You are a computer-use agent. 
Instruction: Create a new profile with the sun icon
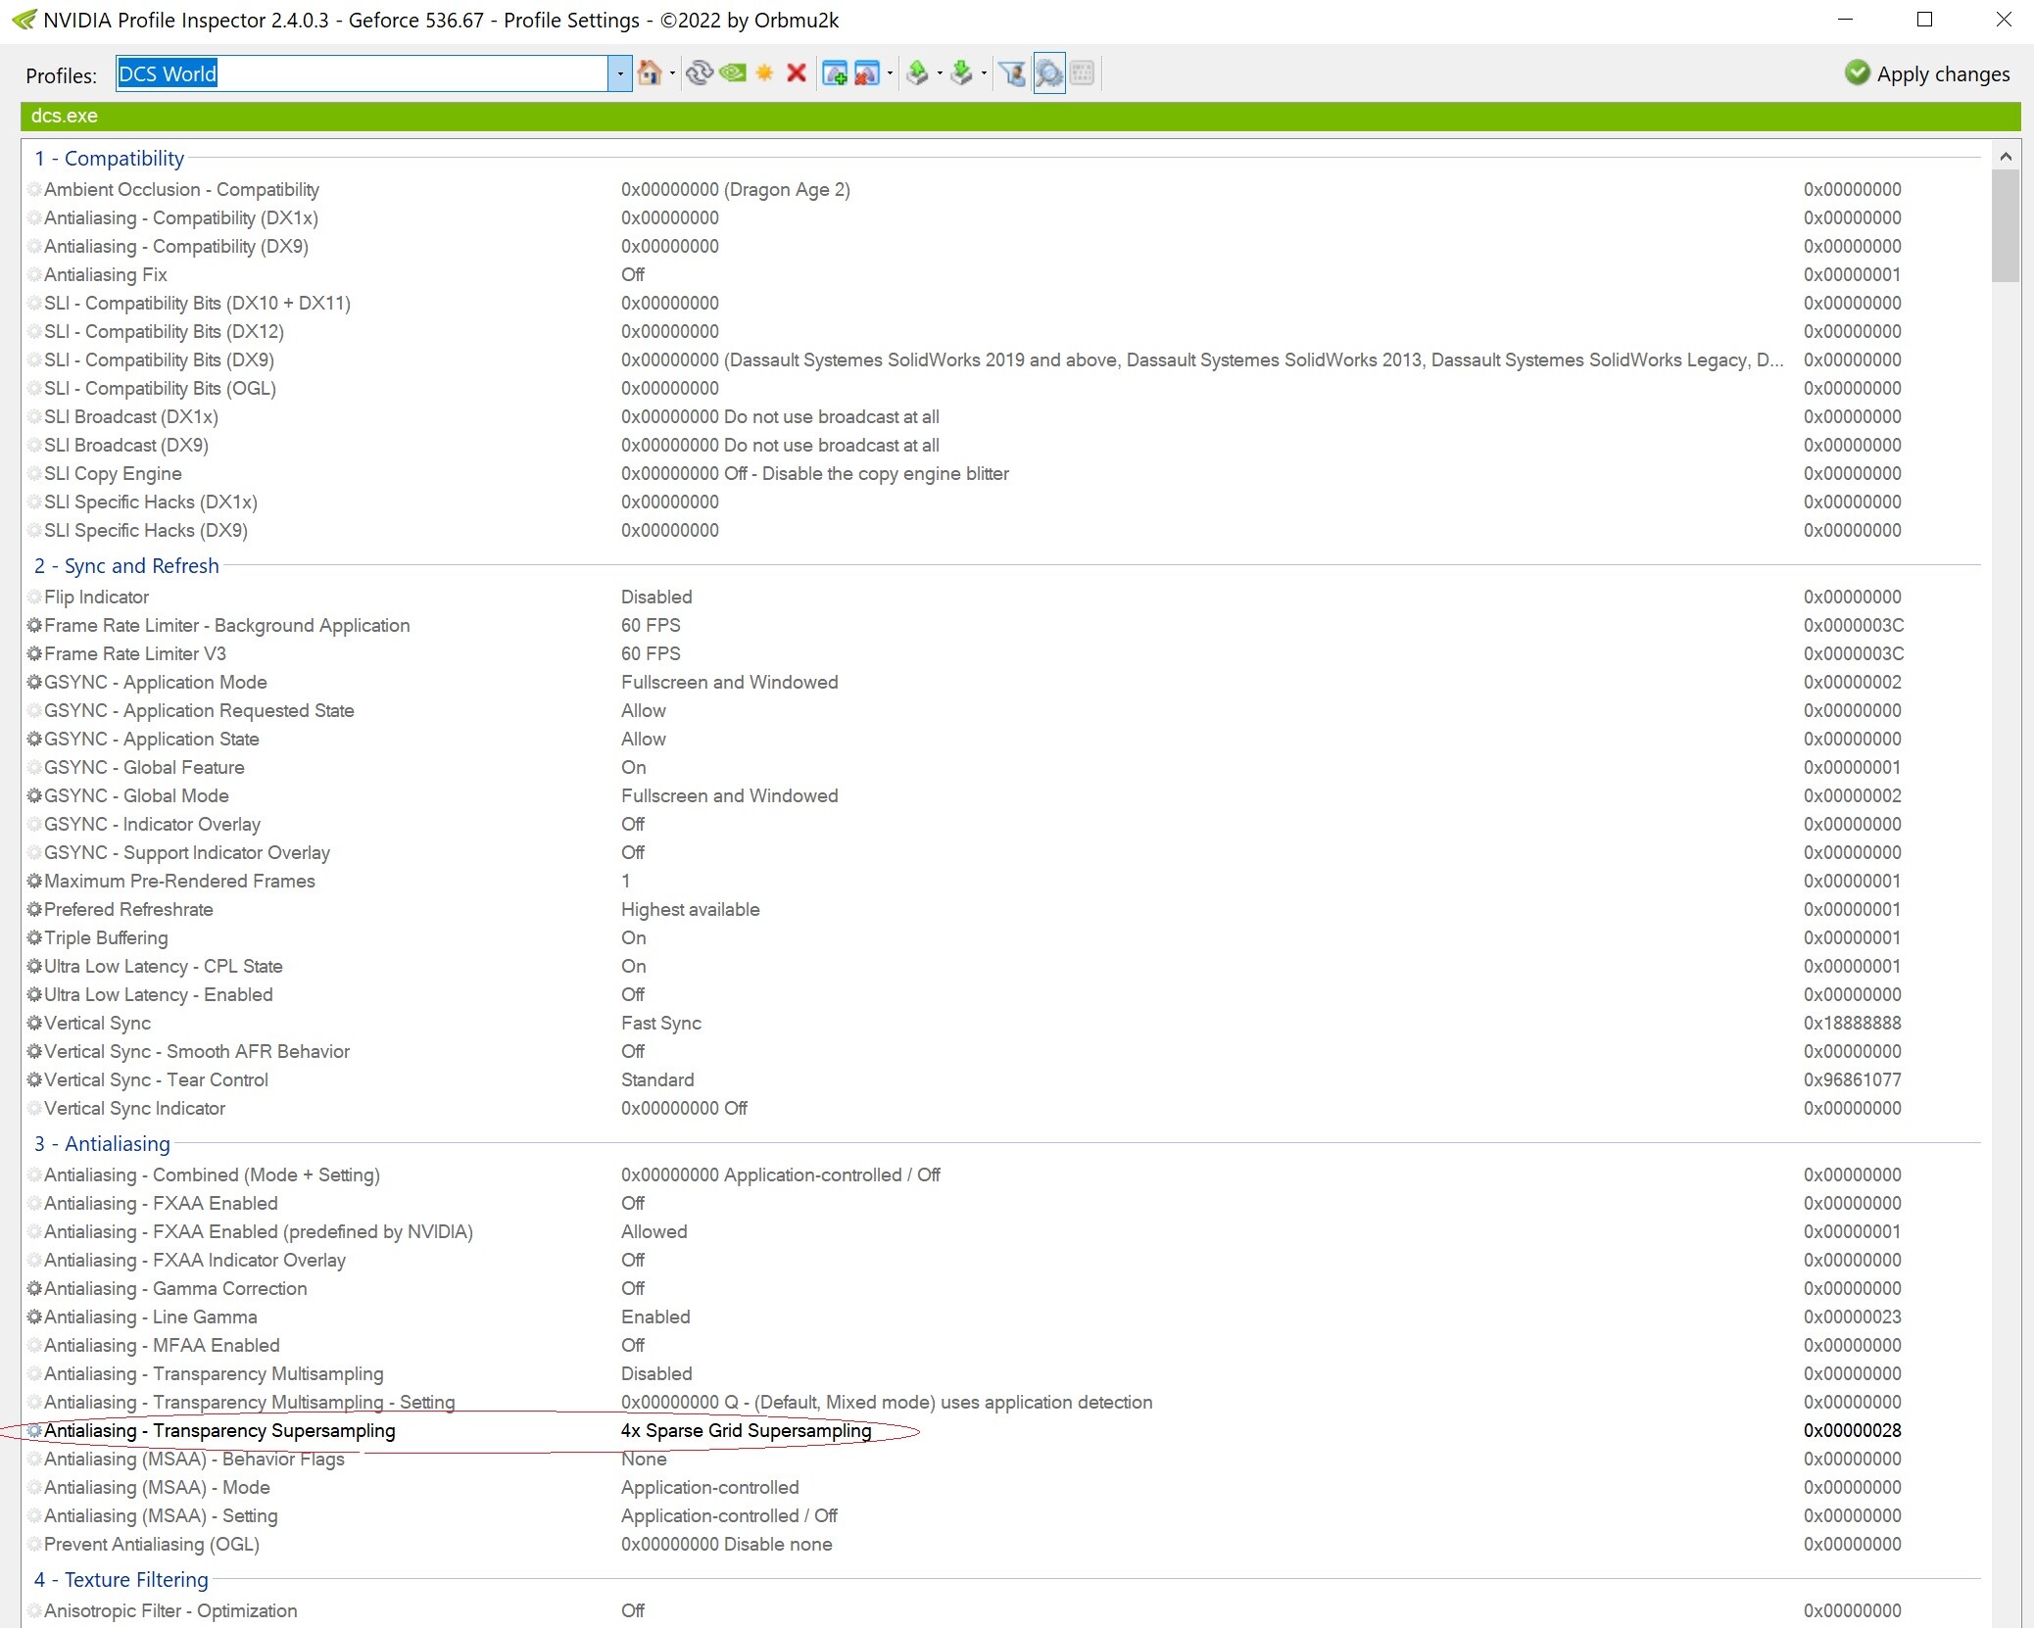(x=764, y=73)
